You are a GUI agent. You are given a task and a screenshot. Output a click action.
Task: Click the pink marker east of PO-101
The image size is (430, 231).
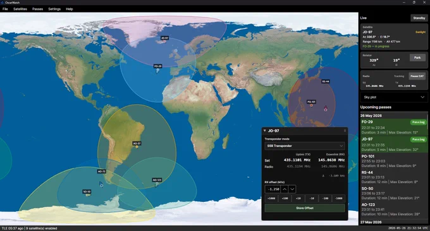(326, 109)
